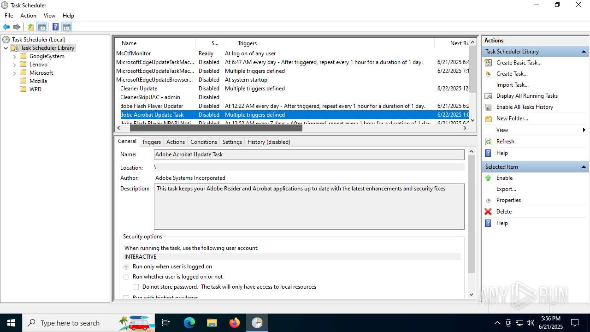Click the Up One Level folder icon
The width and height of the screenshot is (590, 332).
[x=31, y=27]
